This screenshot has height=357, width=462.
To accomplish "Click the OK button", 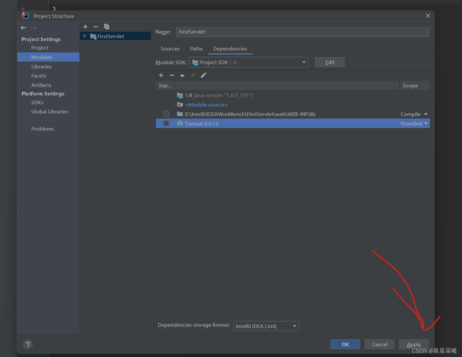I will point(345,344).
